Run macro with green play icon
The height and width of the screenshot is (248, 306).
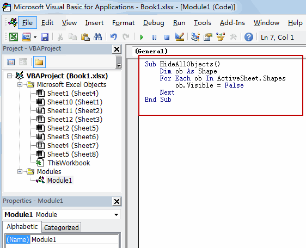point(142,37)
